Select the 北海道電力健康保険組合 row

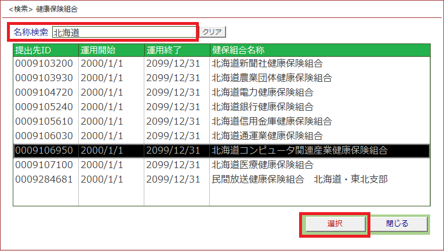click(x=262, y=92)
